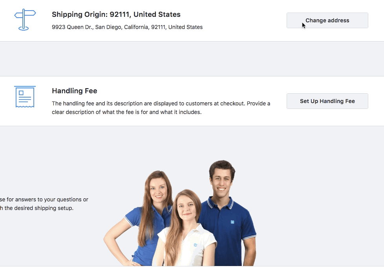Screen dimensions: 384x268
Task: Click the Handling Fee section title
Action: tap(74, 91)
